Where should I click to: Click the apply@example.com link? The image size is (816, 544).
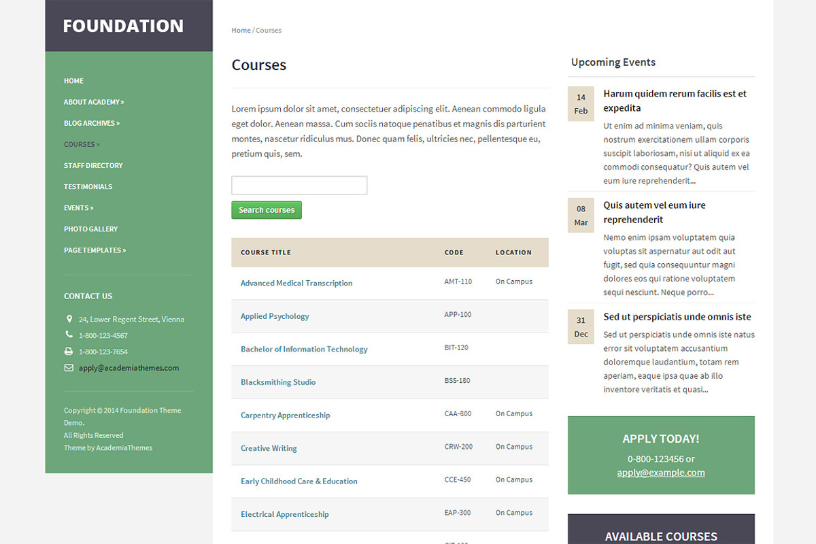(x=660, y=472)
